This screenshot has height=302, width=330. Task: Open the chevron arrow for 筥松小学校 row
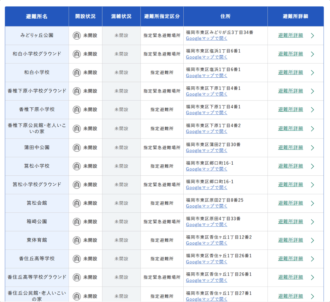click(x=312, y=166)
